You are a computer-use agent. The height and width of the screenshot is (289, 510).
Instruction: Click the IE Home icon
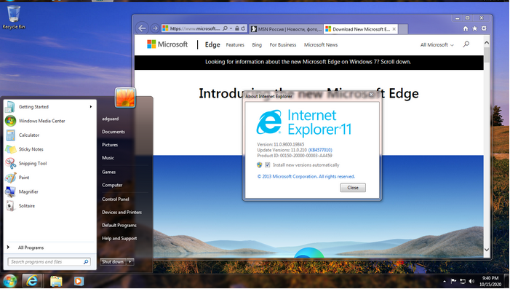pos(466,28)
